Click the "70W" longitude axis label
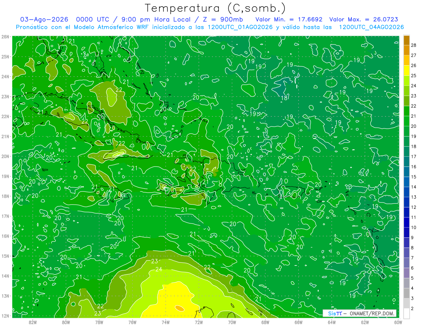This screenshot has width=423, height=327. point(232,322)
